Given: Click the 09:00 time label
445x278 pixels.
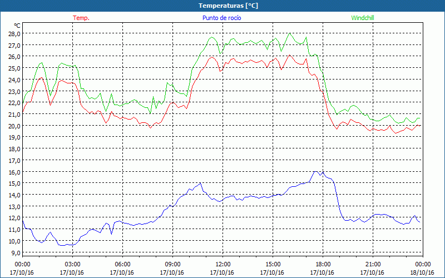Looking at the screenshot, I should (172, 265).
